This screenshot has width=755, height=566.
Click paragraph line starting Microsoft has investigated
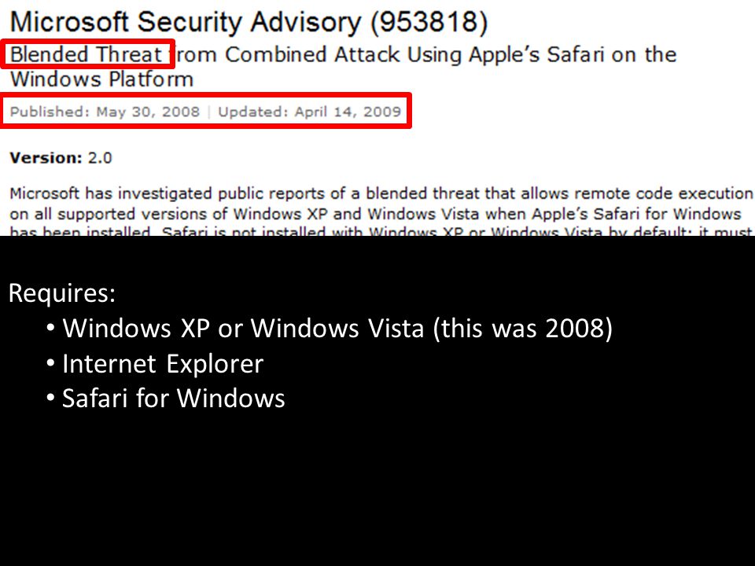381,193
